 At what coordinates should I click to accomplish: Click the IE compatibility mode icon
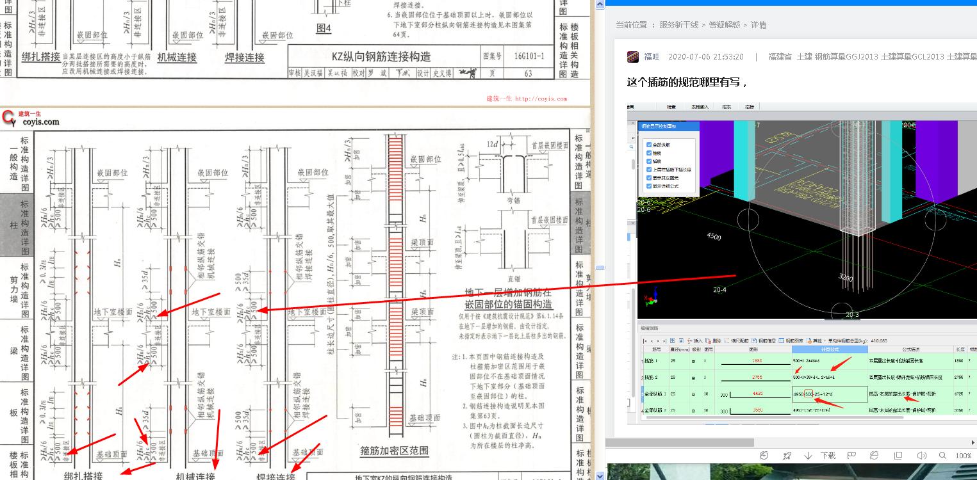(874, 456)
